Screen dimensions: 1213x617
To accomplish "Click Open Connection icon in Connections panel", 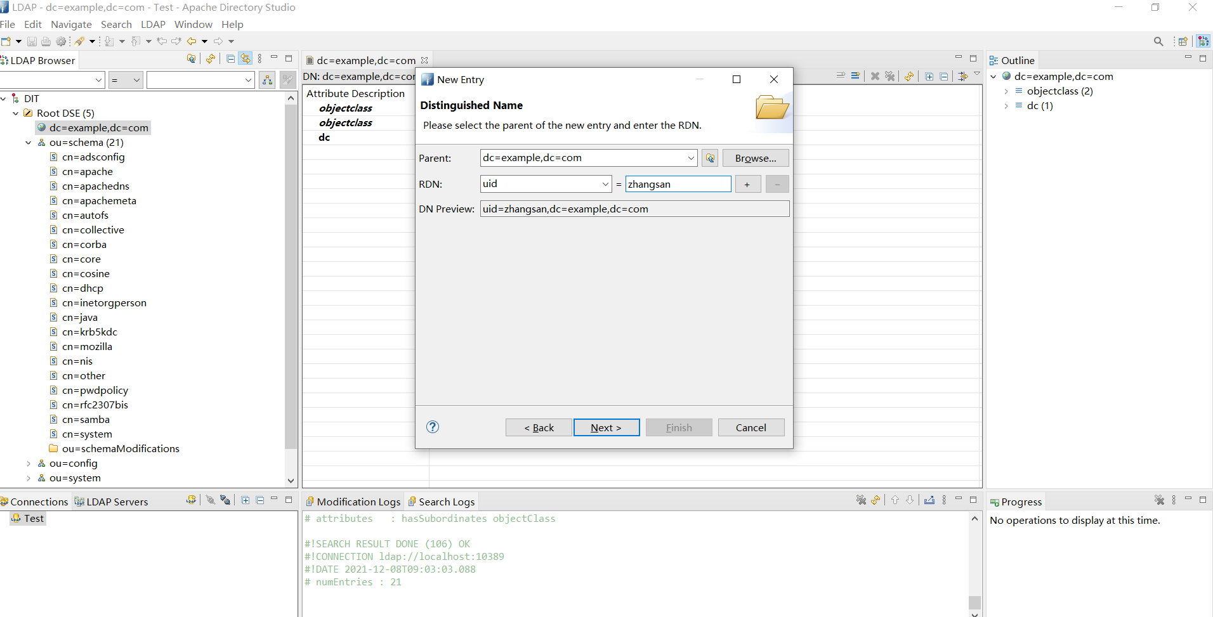I will [210, 500].
